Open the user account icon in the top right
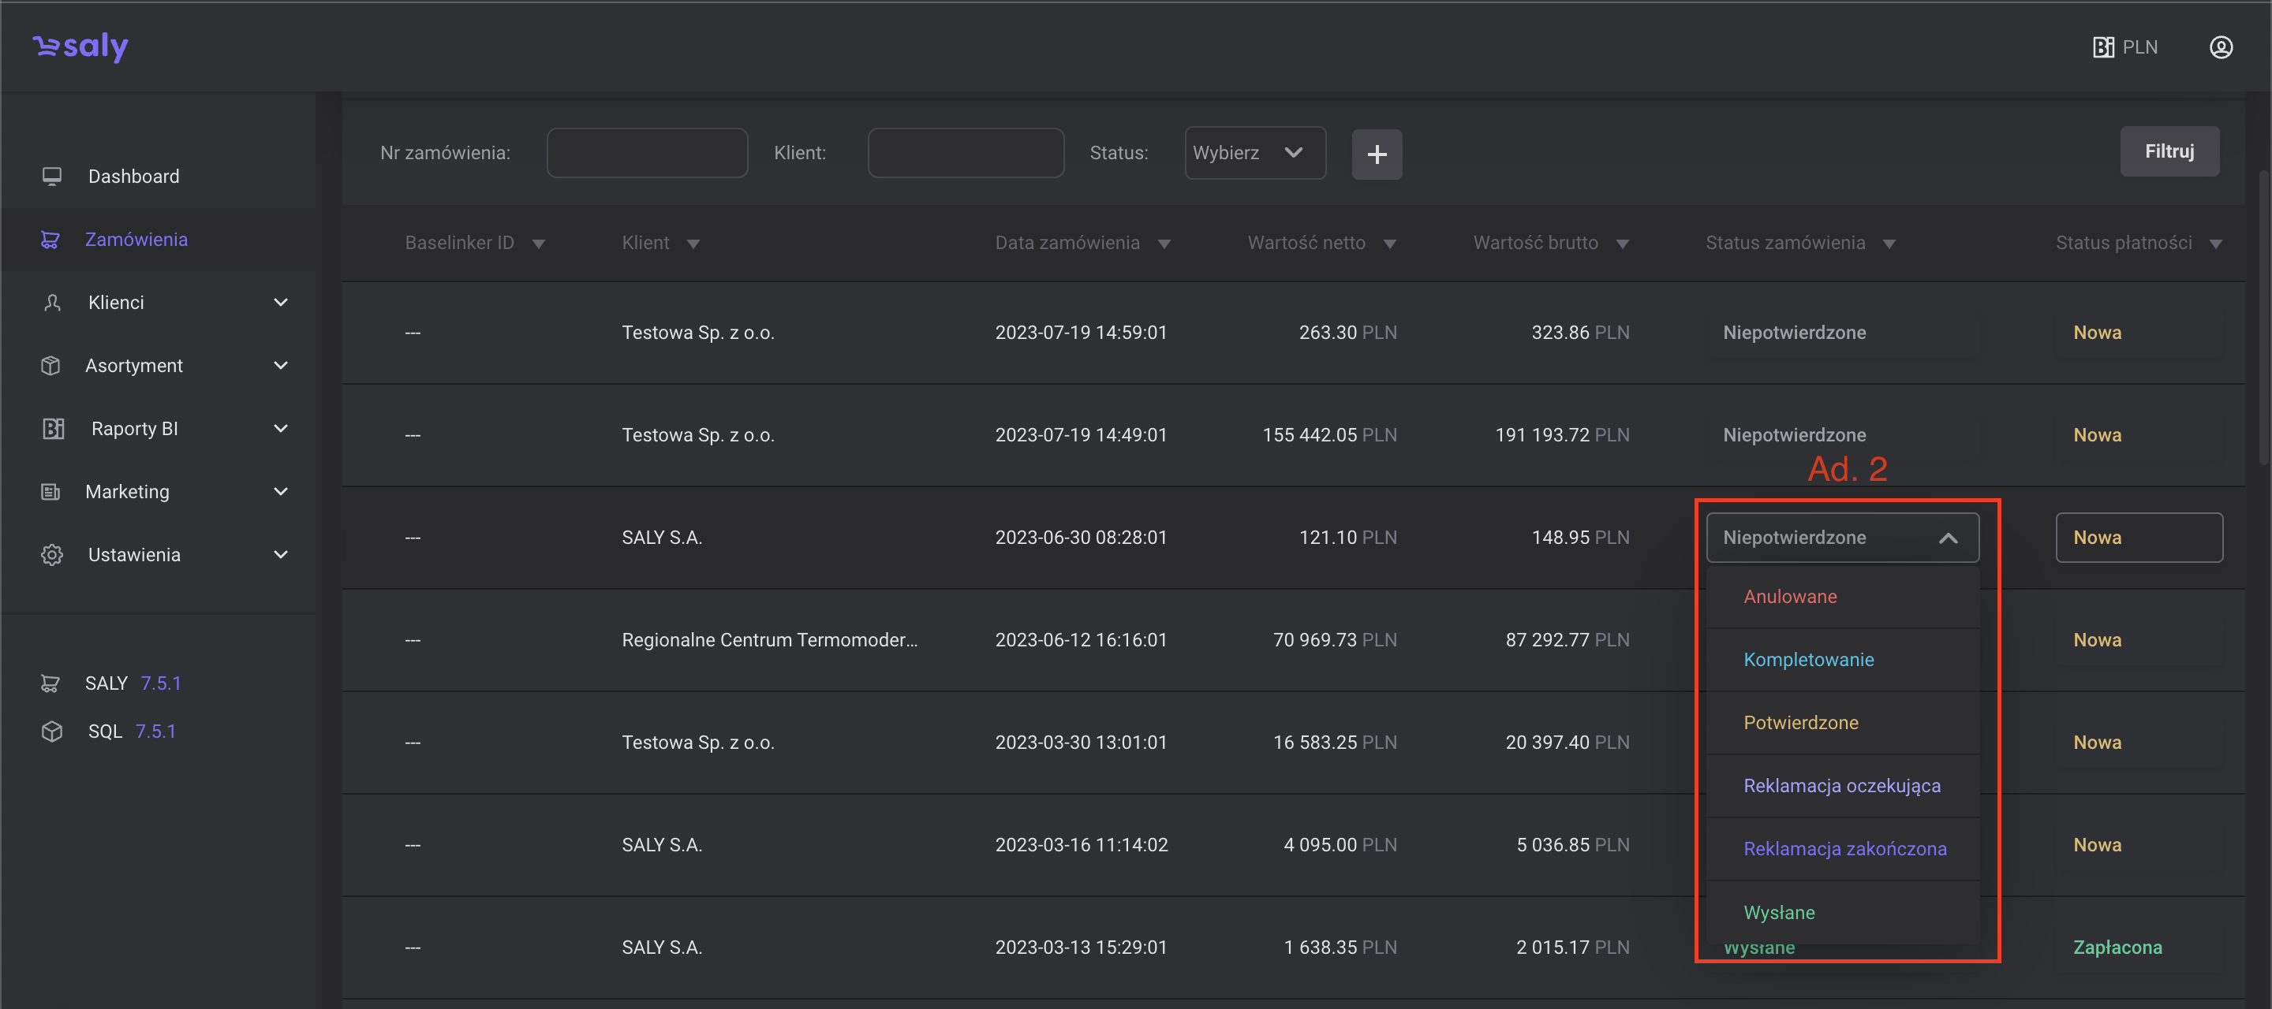Viewport: 2272px width, 1009px height. point(2220,47)
